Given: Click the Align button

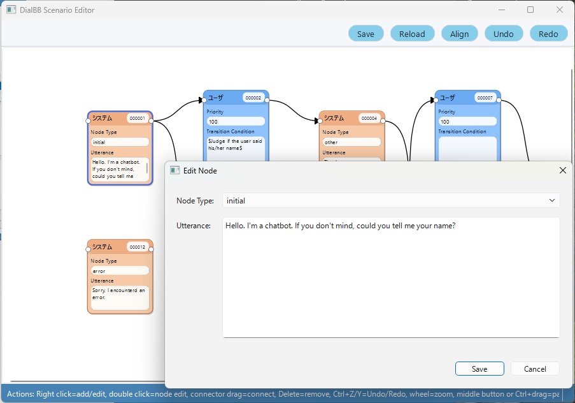Looking at the screenshot, I should coord(460,34).
